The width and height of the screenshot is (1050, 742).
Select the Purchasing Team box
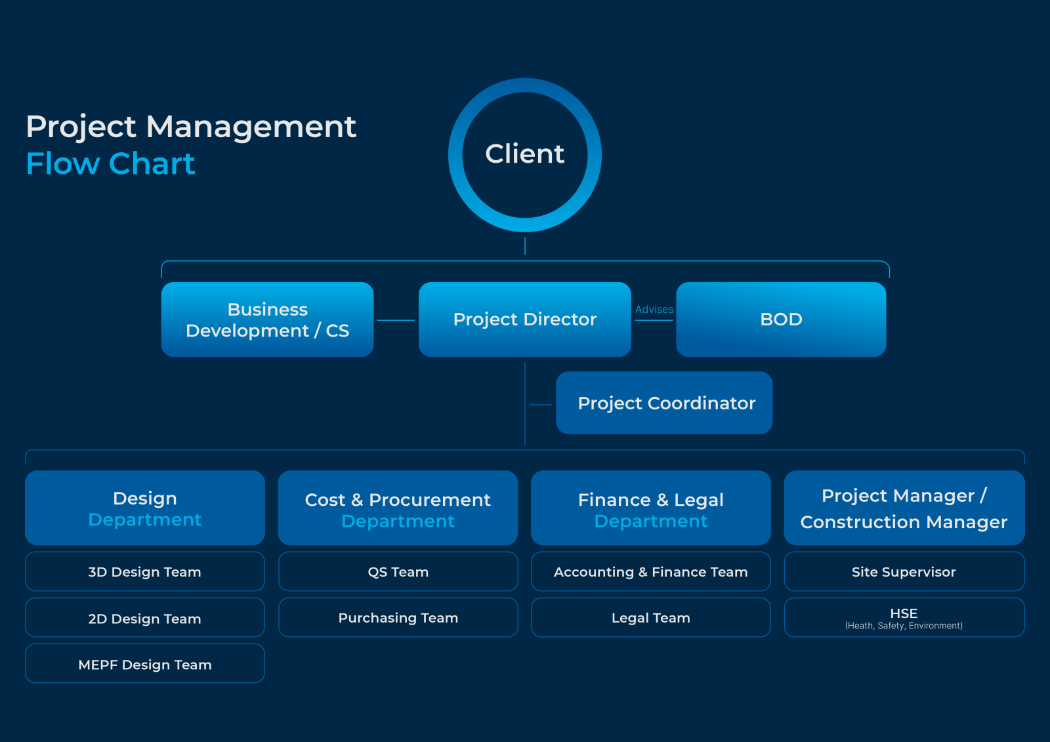point(398,617)
